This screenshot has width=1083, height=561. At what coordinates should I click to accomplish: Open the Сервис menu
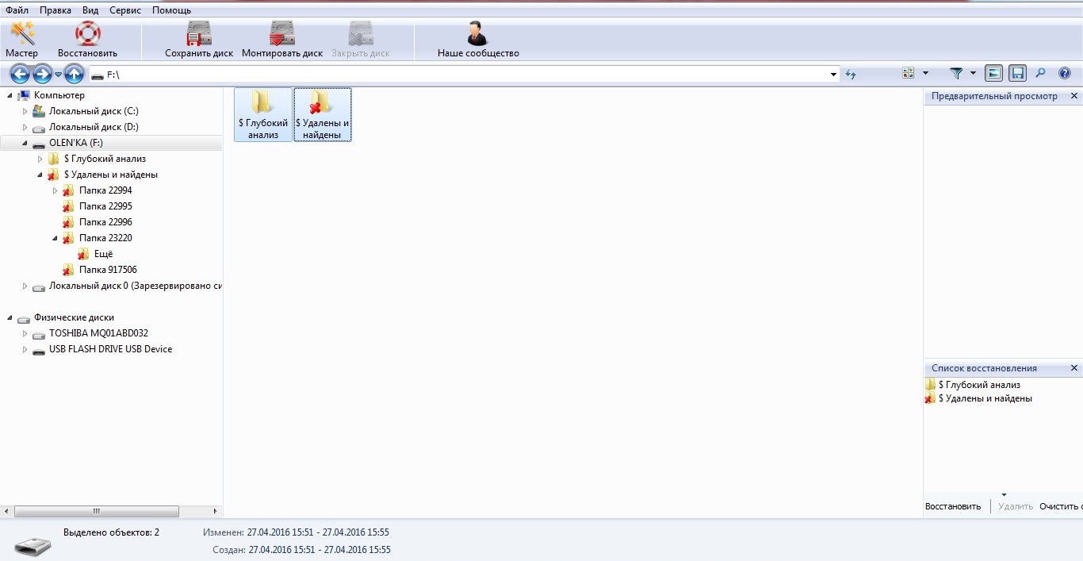click(x=125, y=10)
